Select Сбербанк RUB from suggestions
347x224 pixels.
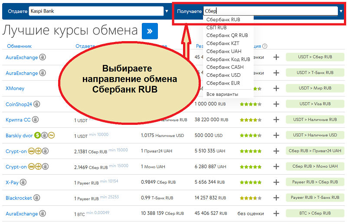pyautogui.click(x=223, y=19)
